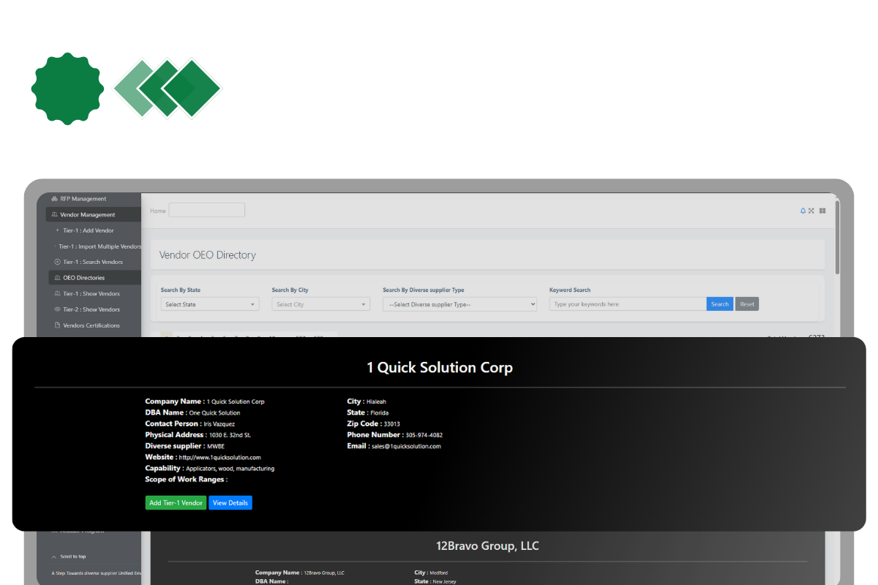This screenshot has height=585, width=878.
Task: Select the Vendor Management people icon
Action: pyautogui.click(x=54, y=214)
